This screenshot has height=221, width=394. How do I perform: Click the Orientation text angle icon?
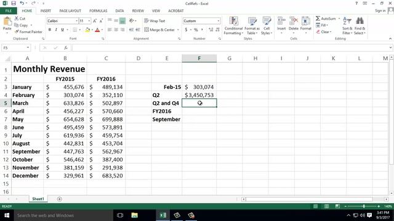click(x=131, y=21)
